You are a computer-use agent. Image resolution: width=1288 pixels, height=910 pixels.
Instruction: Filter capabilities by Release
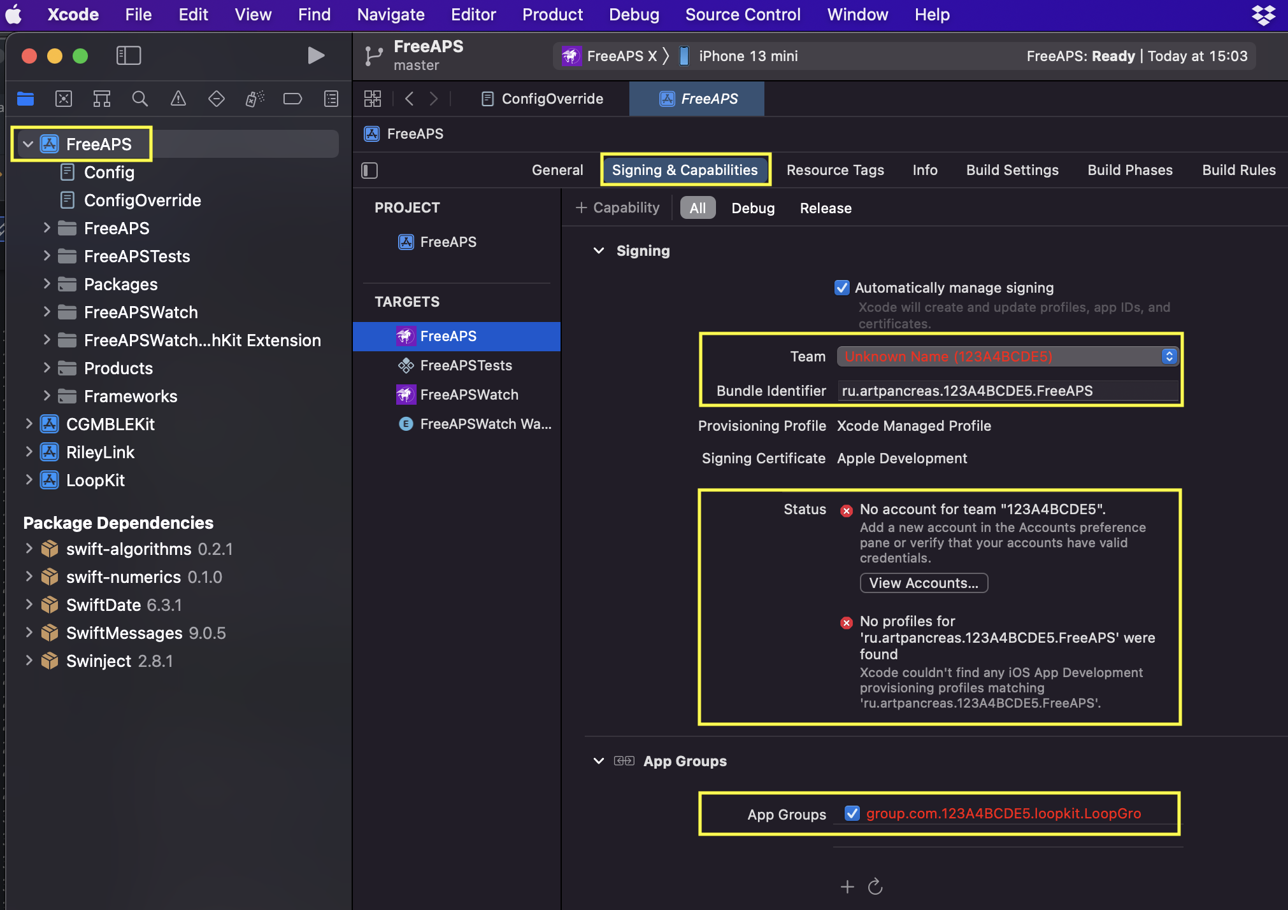pos(826,208)
